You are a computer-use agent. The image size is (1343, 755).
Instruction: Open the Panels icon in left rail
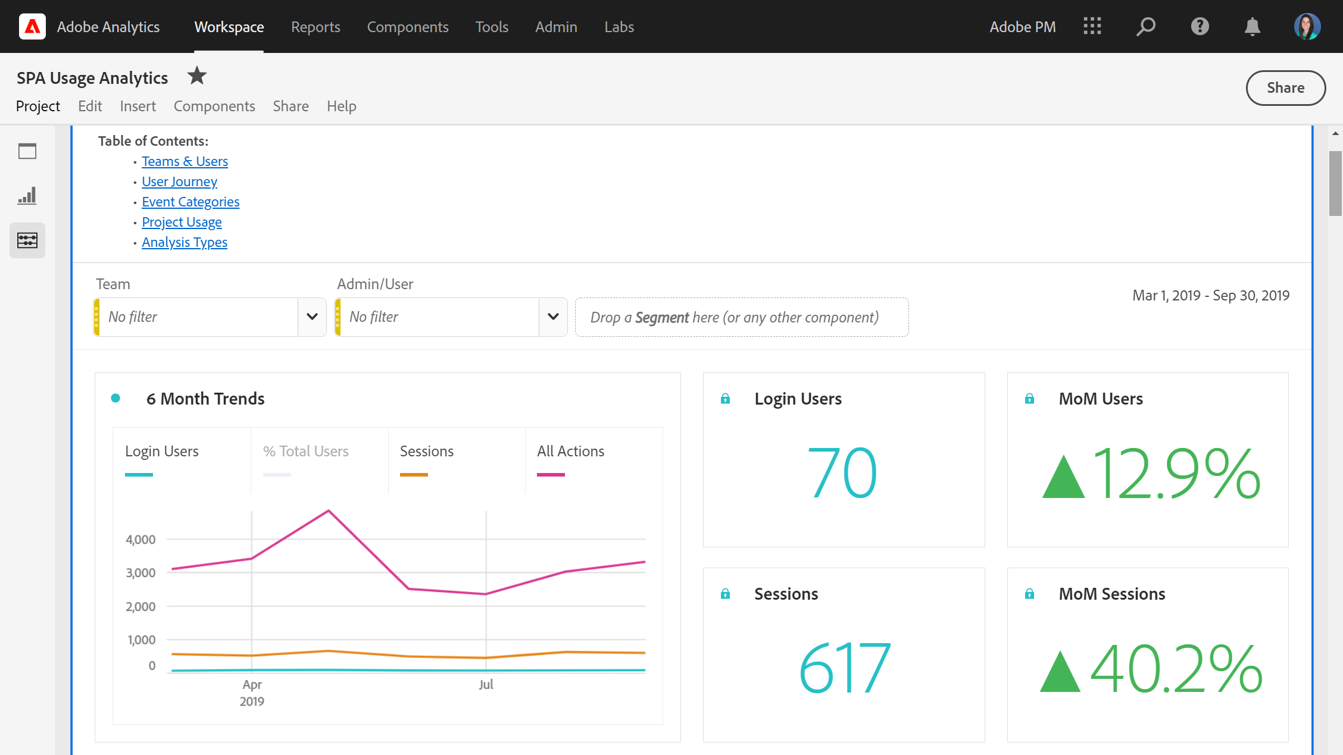[27, 151]
